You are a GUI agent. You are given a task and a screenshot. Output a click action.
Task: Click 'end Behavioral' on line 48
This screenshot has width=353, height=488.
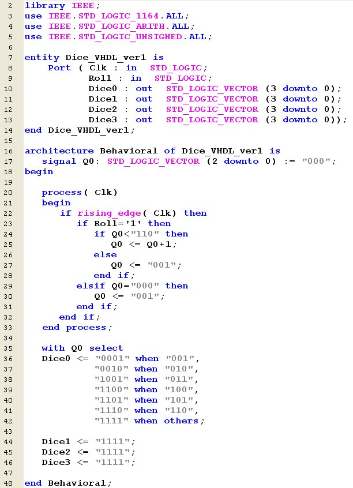pyautogui.click(x=65, y=483)
